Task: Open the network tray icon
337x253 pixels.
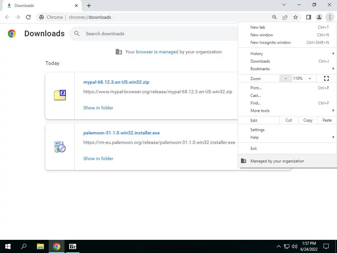Action: (287, 246)
